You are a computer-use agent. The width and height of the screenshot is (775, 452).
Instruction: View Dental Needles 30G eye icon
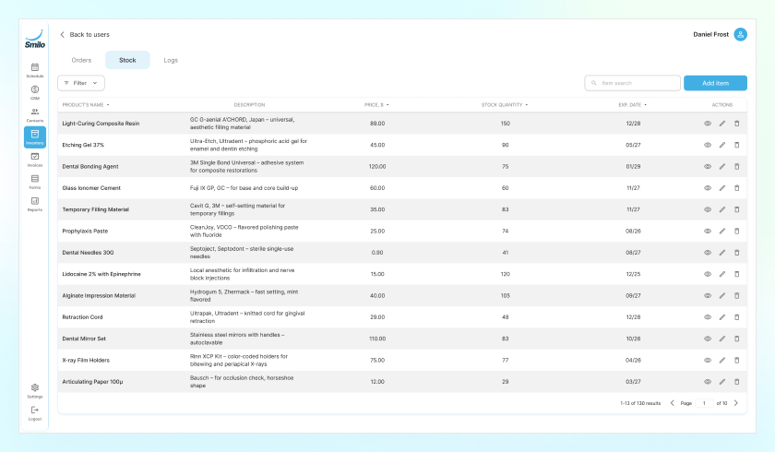708,253
